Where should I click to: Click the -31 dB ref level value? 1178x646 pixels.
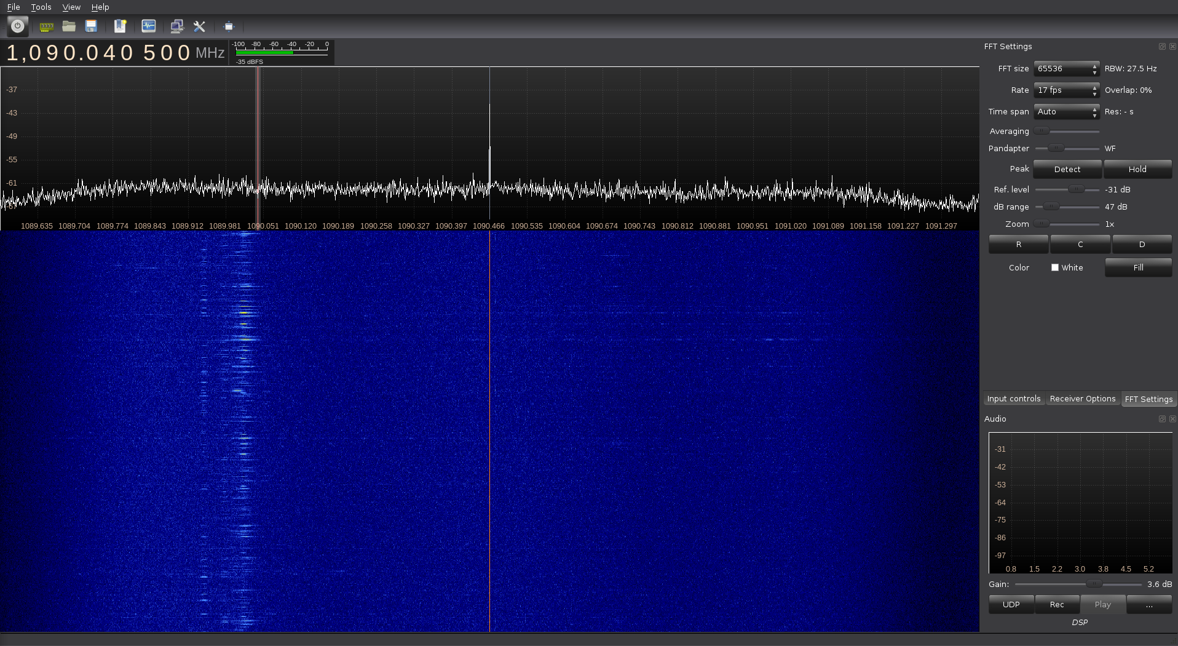[1118, 189]
